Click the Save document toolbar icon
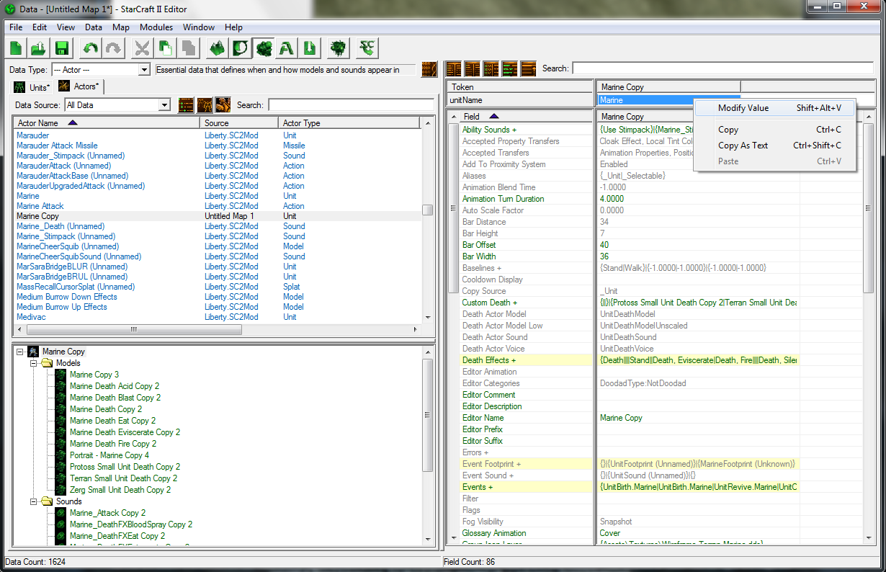This screenshot has width=886, height=572. coord(61,48)
